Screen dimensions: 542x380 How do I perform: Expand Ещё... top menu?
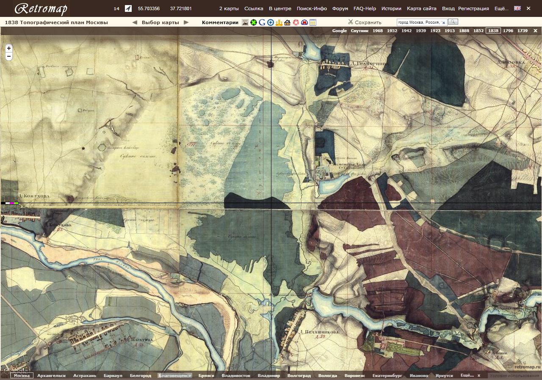(x=501, y=8)
